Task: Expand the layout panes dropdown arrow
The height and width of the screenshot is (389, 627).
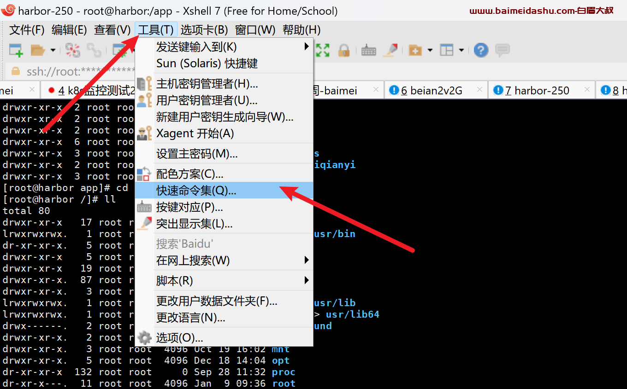Action: coord(461,50)
